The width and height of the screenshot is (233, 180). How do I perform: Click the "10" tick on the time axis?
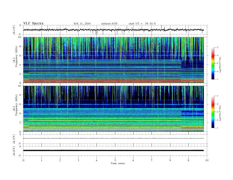(207, 160)
